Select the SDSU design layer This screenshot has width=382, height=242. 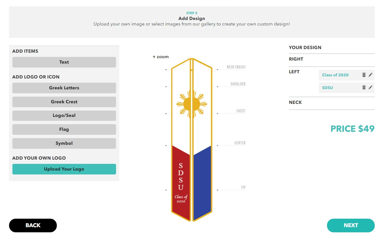(x=328, y=88)
